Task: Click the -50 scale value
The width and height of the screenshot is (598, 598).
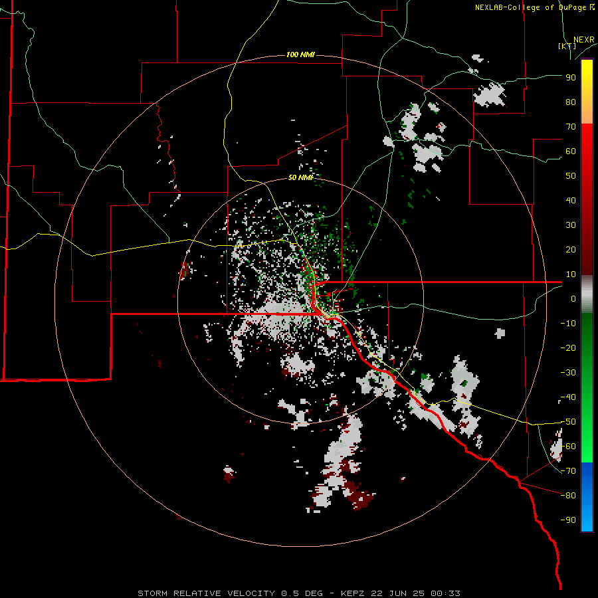Action: (x=568, y=422)
